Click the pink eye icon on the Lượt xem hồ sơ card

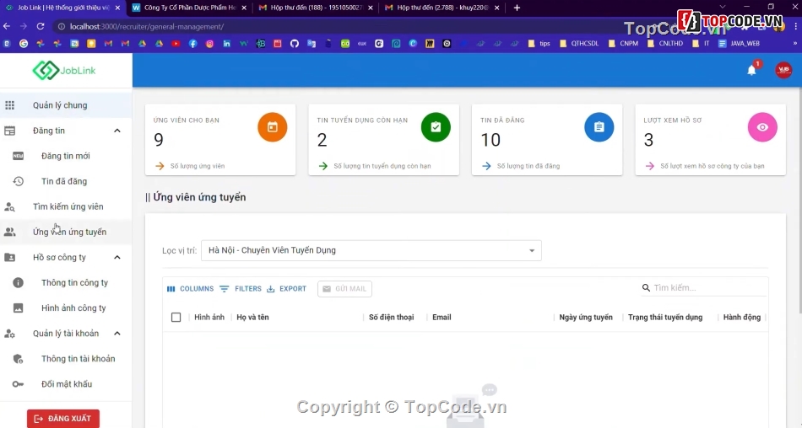click(x=762, y=127)
